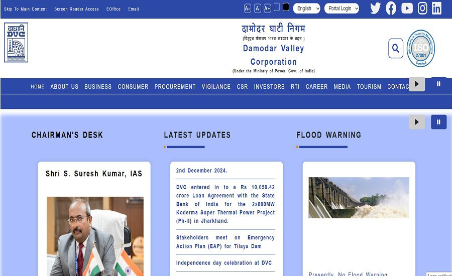Click the ISO 27001 certification badge

420,48
